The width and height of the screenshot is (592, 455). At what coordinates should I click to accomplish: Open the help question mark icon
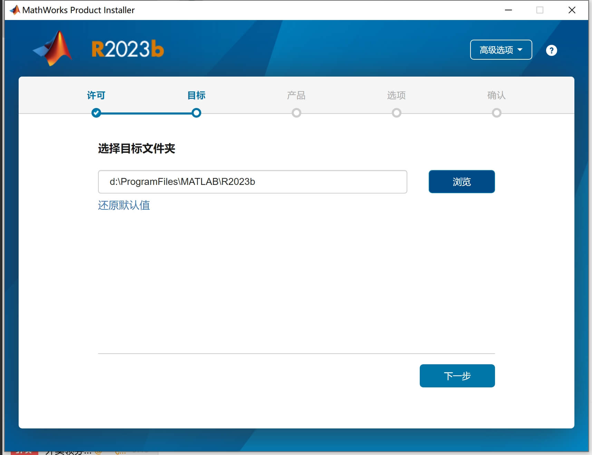click(551, 50)
